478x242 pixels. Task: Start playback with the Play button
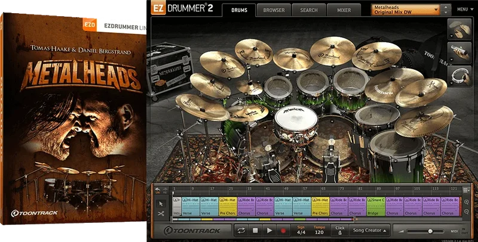pos(269,231)
